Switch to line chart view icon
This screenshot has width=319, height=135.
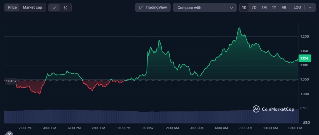(x=54, y=8)
